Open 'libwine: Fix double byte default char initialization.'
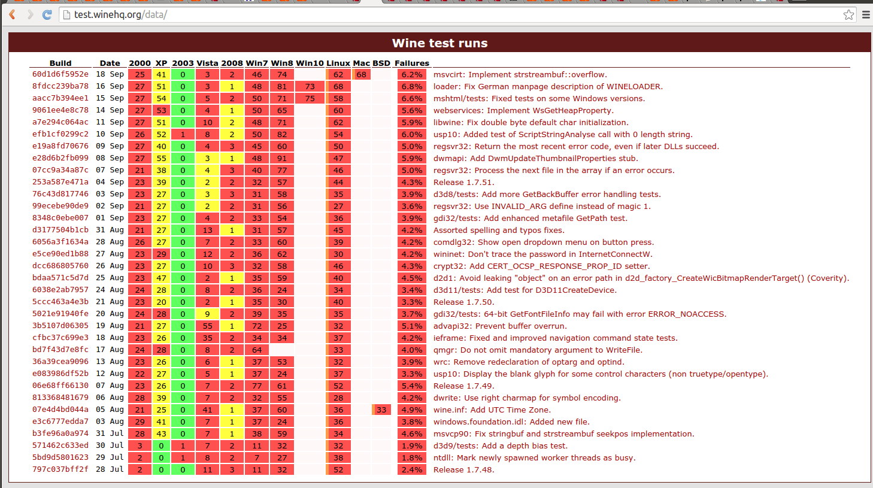 tap(531, 123)
